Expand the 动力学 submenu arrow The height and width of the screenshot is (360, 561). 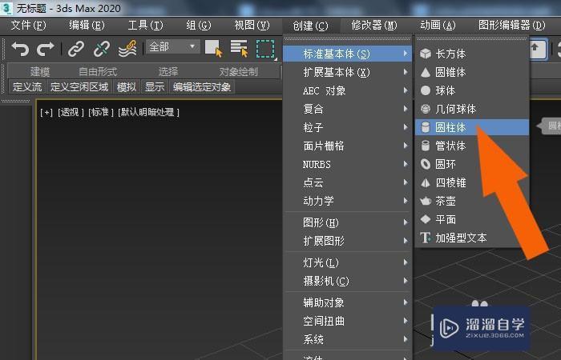click(x=406, y=201)
